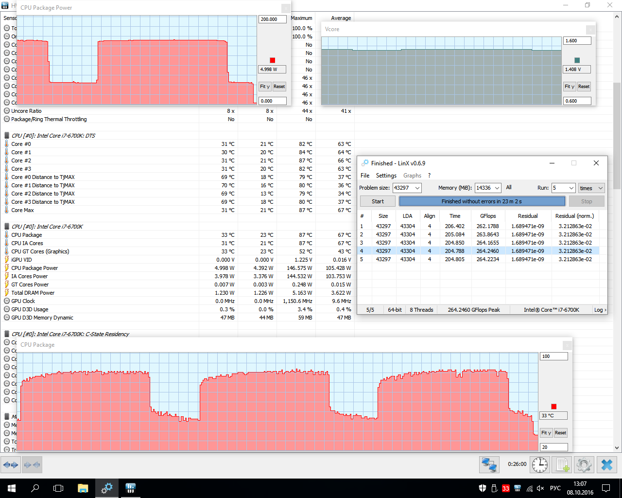Click 'Fit y' in CPU Package temperature graph
Viewport: 622px width, 498px height.
click(546, 433)
